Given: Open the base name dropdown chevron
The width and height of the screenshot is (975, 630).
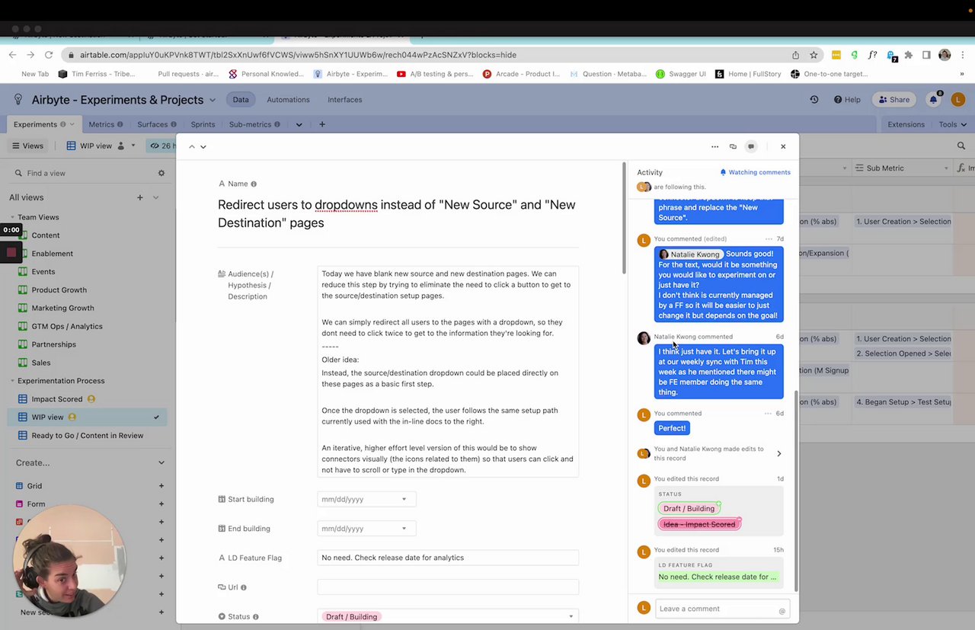Looking at the screenshot, I should [213, 100].
